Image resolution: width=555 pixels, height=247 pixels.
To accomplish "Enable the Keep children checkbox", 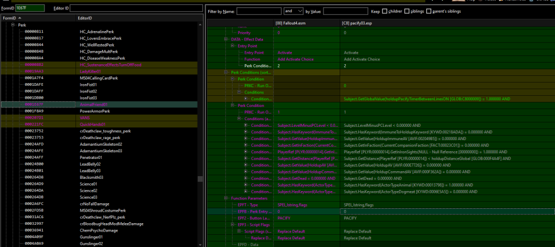I will [x=385, y=11].
